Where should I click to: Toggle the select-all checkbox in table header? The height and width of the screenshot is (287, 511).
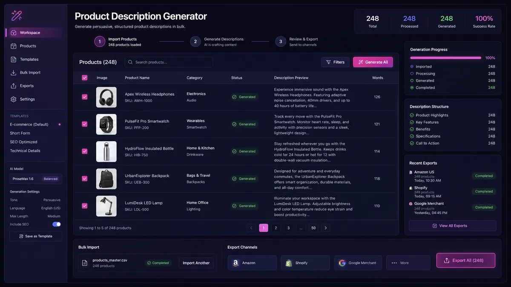coord(84,78)
